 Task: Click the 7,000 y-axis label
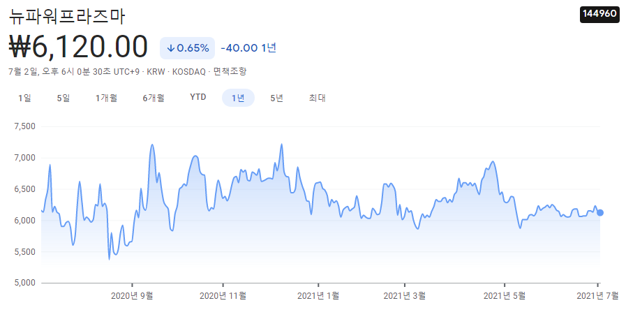pos(24,158)
